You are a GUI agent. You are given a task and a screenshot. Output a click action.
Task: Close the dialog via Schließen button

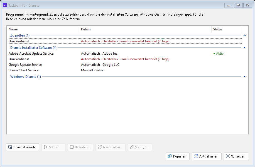236,156
